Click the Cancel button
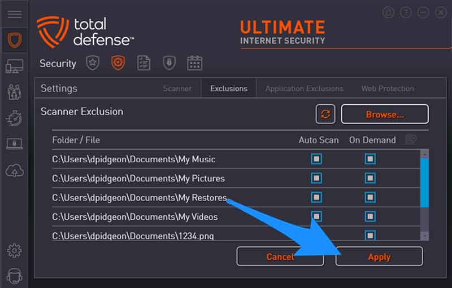The width and height of the screenshot is (452, 288). coord(280,256)
